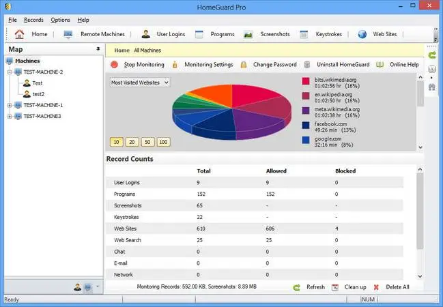
Task: Click the Monitoring Settings label
Action: (x=209, y=65)
